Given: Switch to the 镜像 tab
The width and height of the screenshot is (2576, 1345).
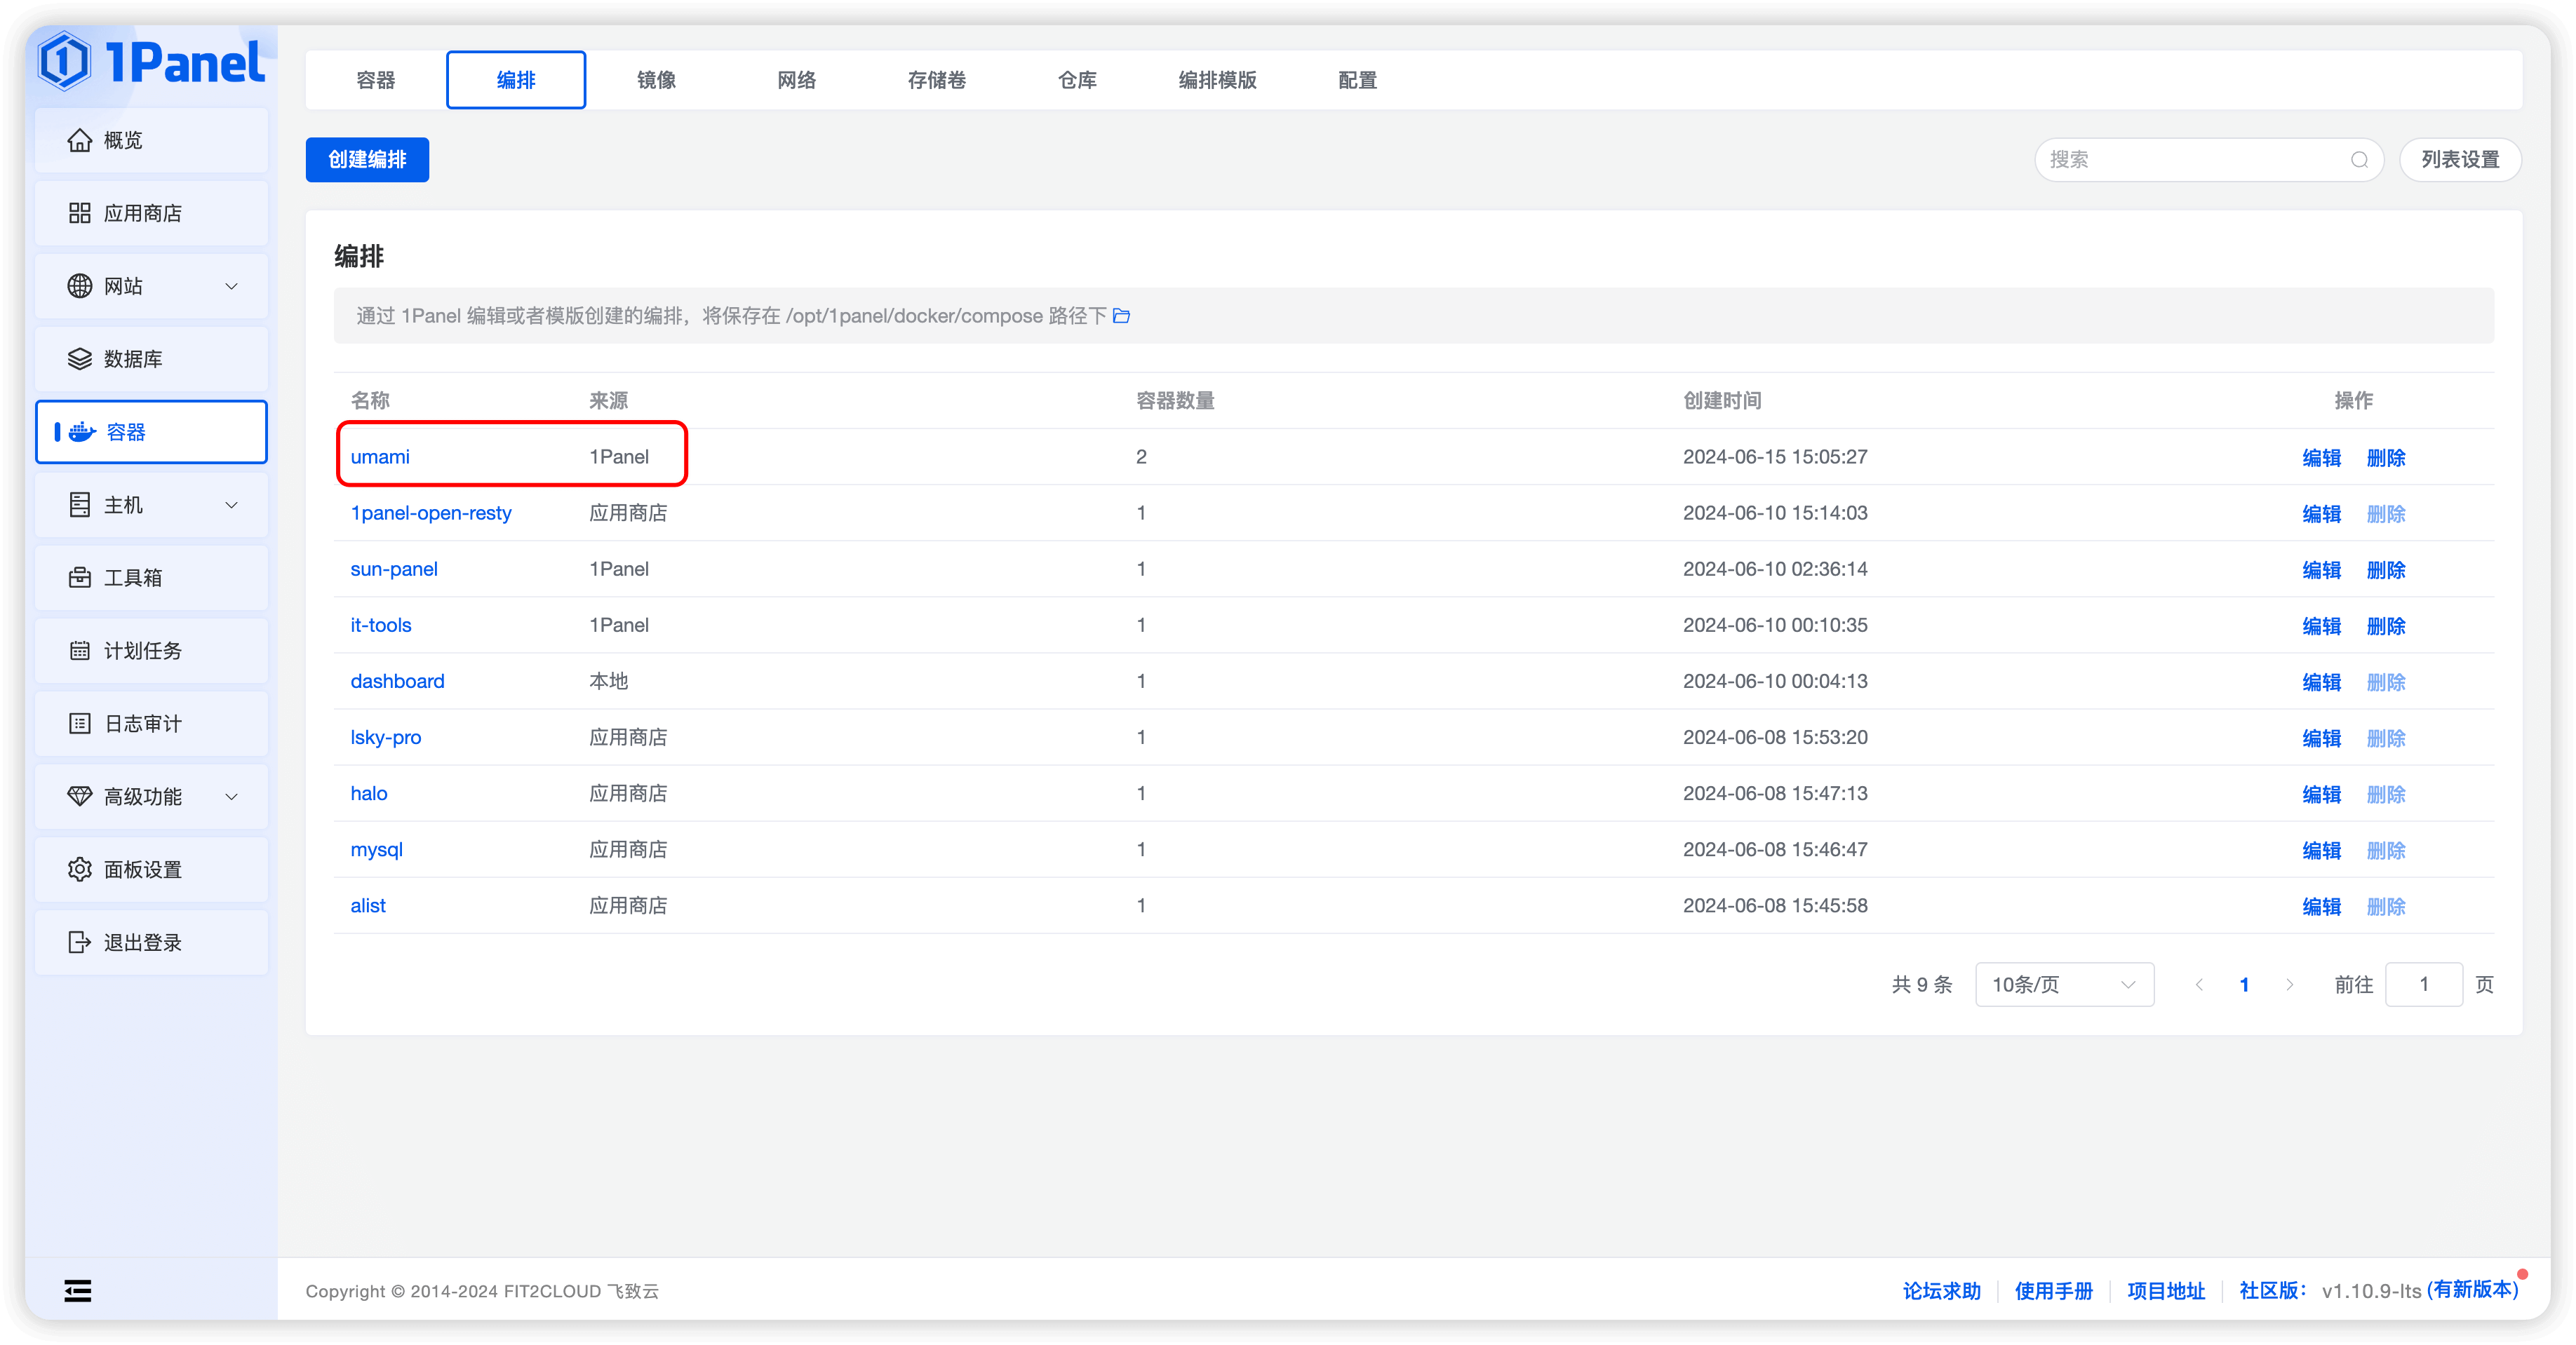Looking at the screenshot, I should click(x=656, y=80).
